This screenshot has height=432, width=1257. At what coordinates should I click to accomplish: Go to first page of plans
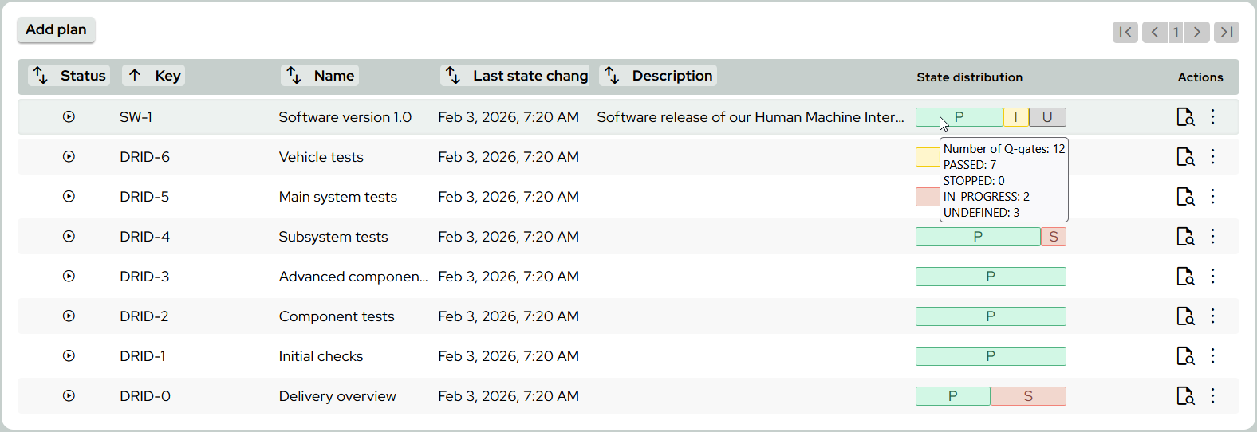pos(1125,32)
